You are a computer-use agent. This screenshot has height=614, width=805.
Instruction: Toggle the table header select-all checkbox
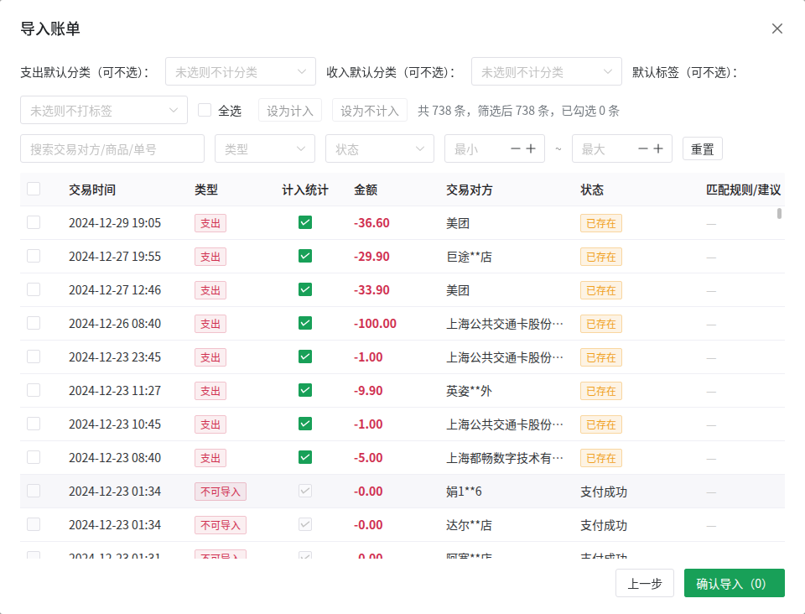(x=34, y=189)
